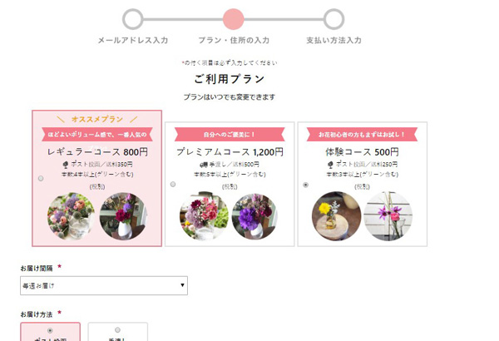Image resolution: width=499 pixels, height=341 pixels.
Task: Open the お届け間隔 dropdown
Action: pos(104,285)
